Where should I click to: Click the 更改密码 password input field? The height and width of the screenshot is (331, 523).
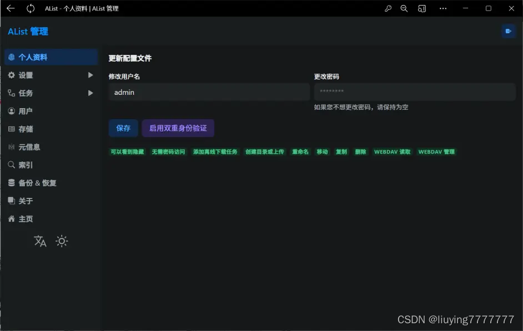pyautogui.click(x=415, y=92)
